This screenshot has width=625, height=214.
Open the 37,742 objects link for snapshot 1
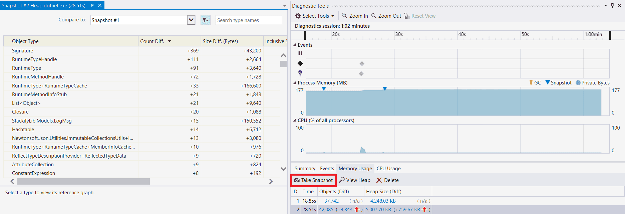tap(331, 201)
